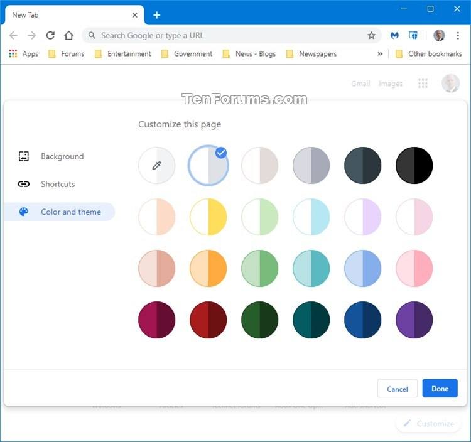The image size is (471, 442).
Task: Choose the dark green theme swatch
Action: [x=260, y=320]
